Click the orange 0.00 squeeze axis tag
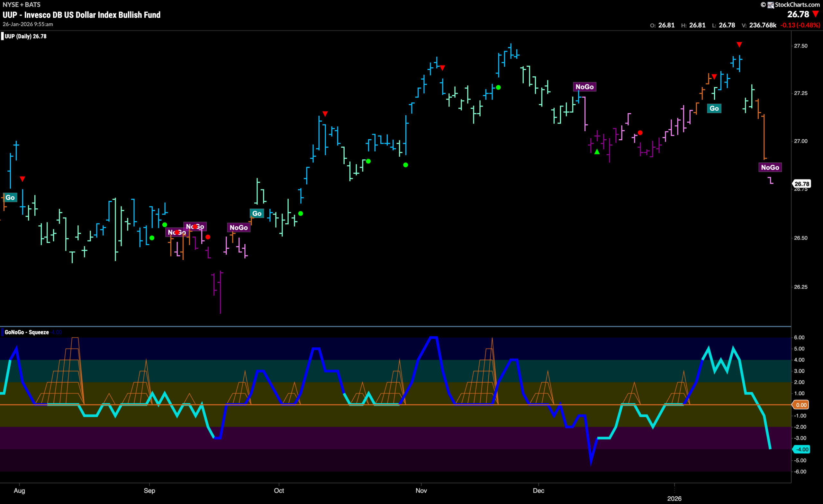This screenshot has height=504, width=823. (801, 405)
